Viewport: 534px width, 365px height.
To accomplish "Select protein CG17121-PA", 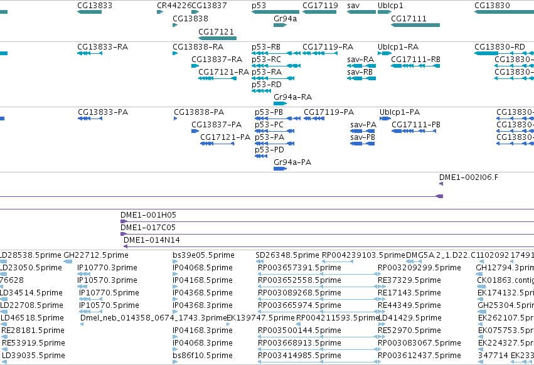I will [x=225, y=137].
